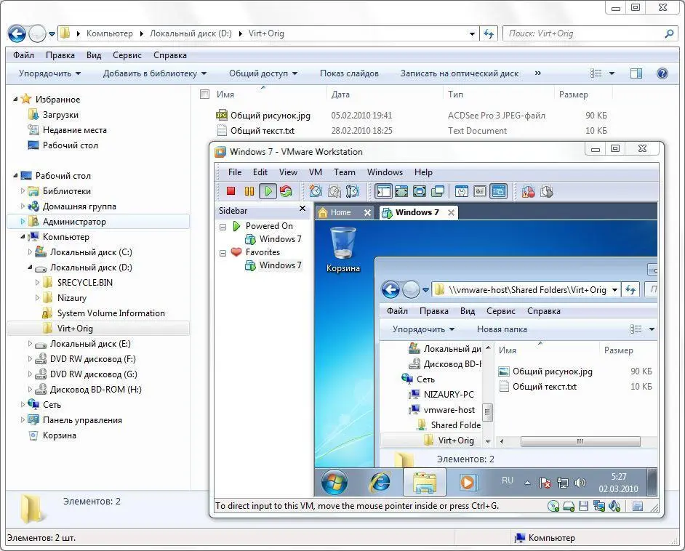The height and width of the screenshot is (551, 685).
Task: Click the Reset VM icon in VMware toolbar
Action: coord(286,190)
